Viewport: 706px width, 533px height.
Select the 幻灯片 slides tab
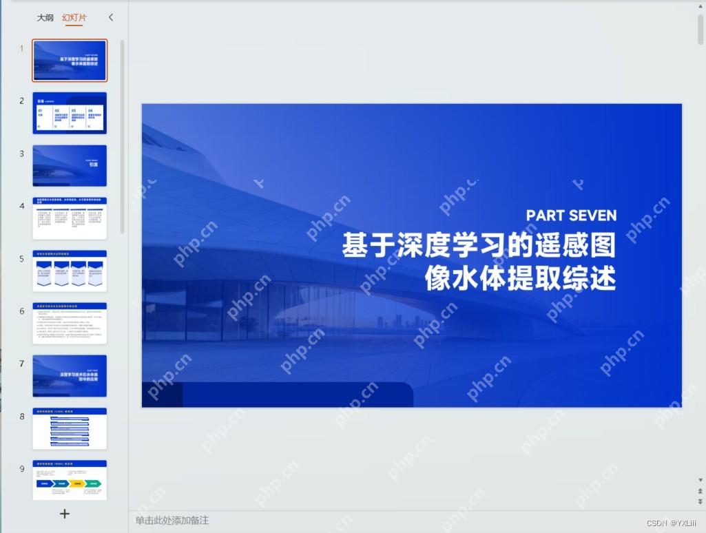click(74, 17)
